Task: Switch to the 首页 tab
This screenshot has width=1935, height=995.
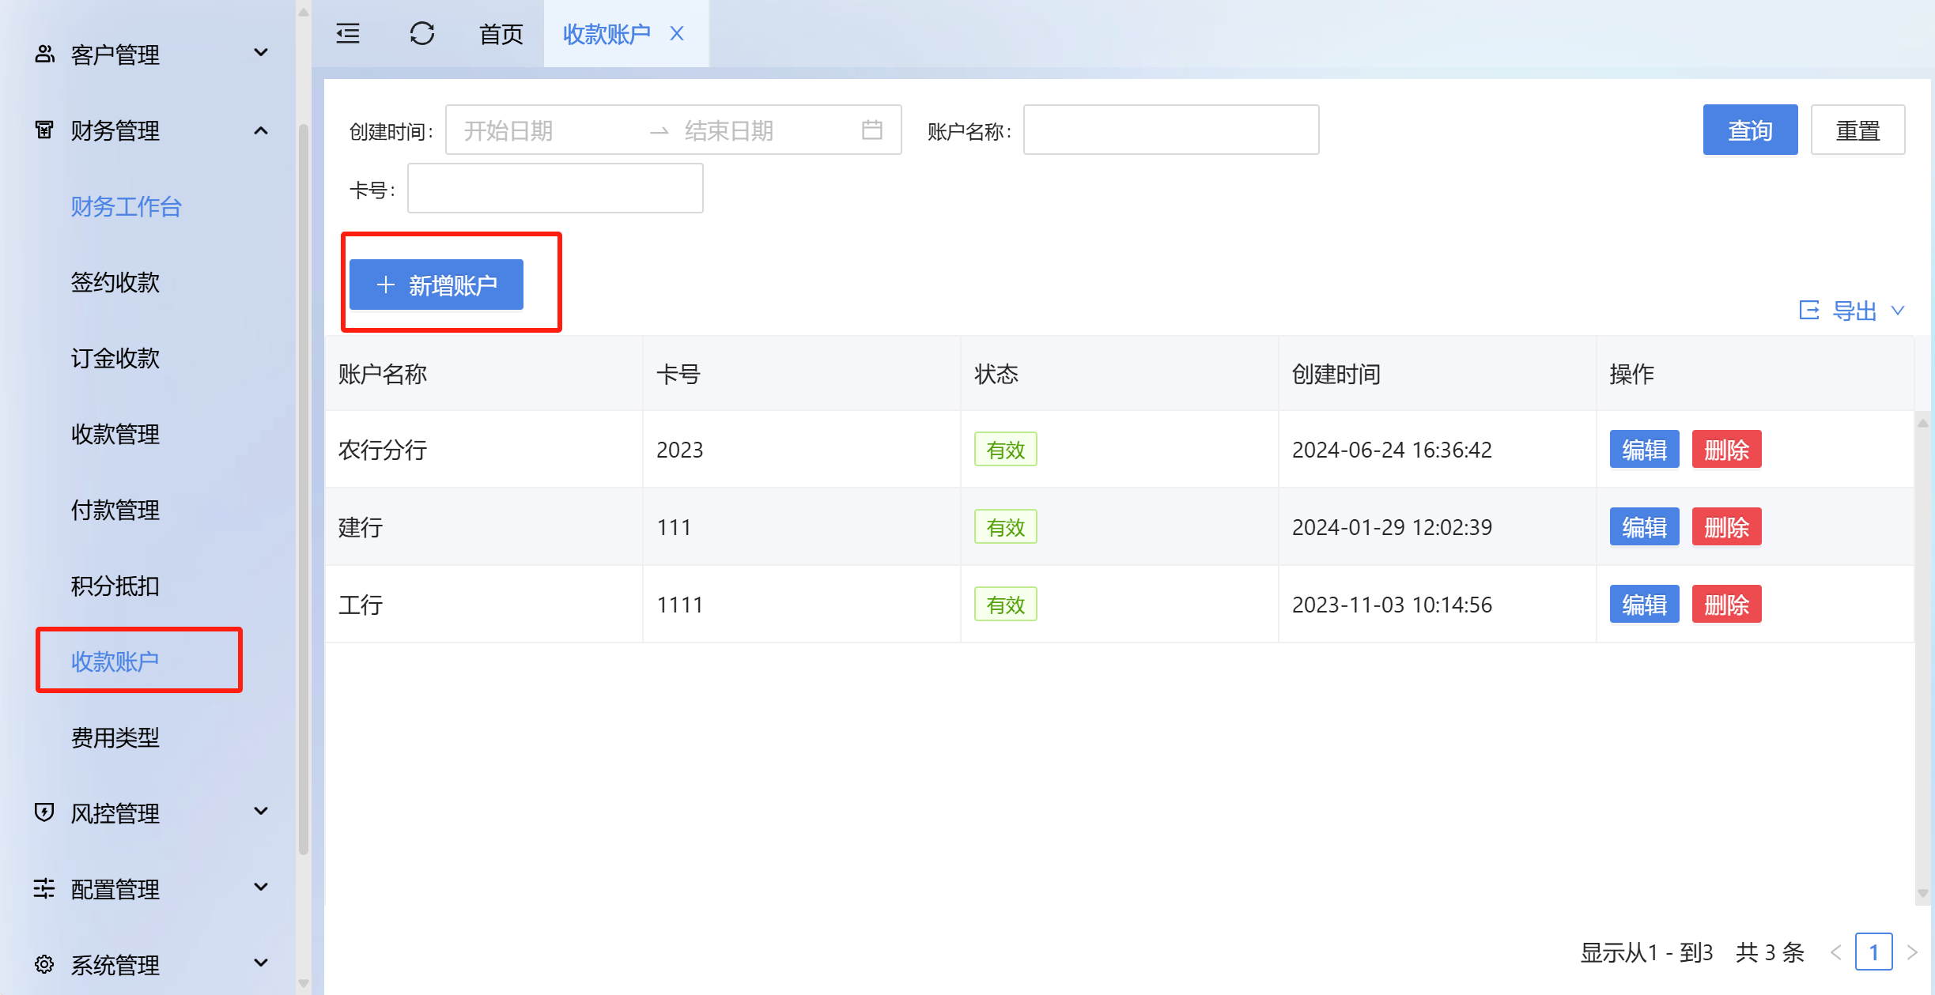Action: point(501,33)
